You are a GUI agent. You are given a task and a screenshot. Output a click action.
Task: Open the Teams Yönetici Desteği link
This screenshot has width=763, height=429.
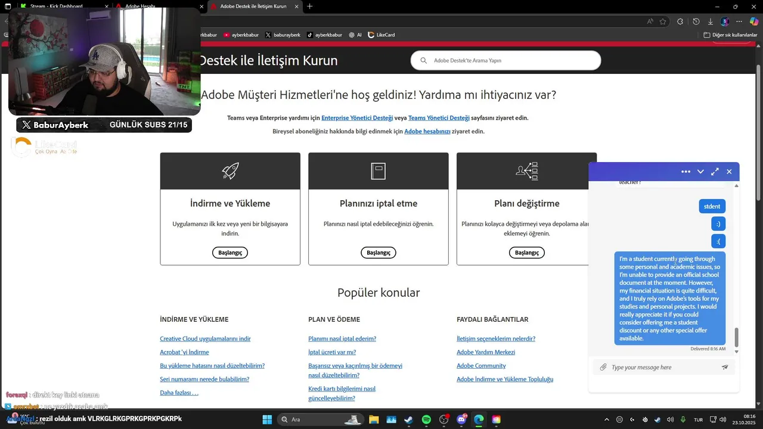coord(439,118)
